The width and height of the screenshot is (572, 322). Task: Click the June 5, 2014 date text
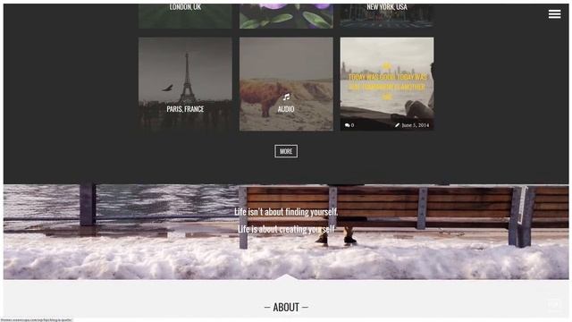(x=415, y=125)
